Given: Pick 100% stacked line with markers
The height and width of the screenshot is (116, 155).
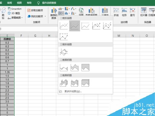Looking at the screenshot, I should [64, 37].
